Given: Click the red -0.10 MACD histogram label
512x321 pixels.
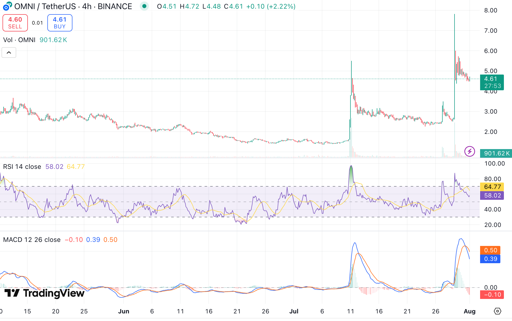Looking at the screenshot, I should click(492, 295).
